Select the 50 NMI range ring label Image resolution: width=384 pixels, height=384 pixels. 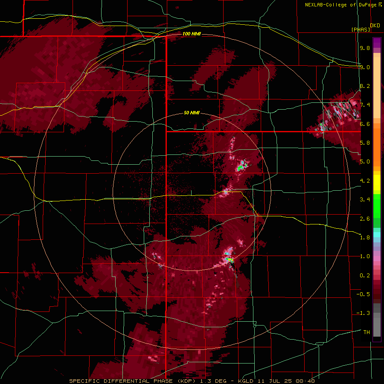192,113
